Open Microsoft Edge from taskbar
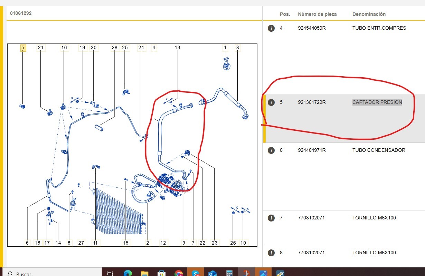This screenshot has width=425, height=276. [x=128, y=273]
